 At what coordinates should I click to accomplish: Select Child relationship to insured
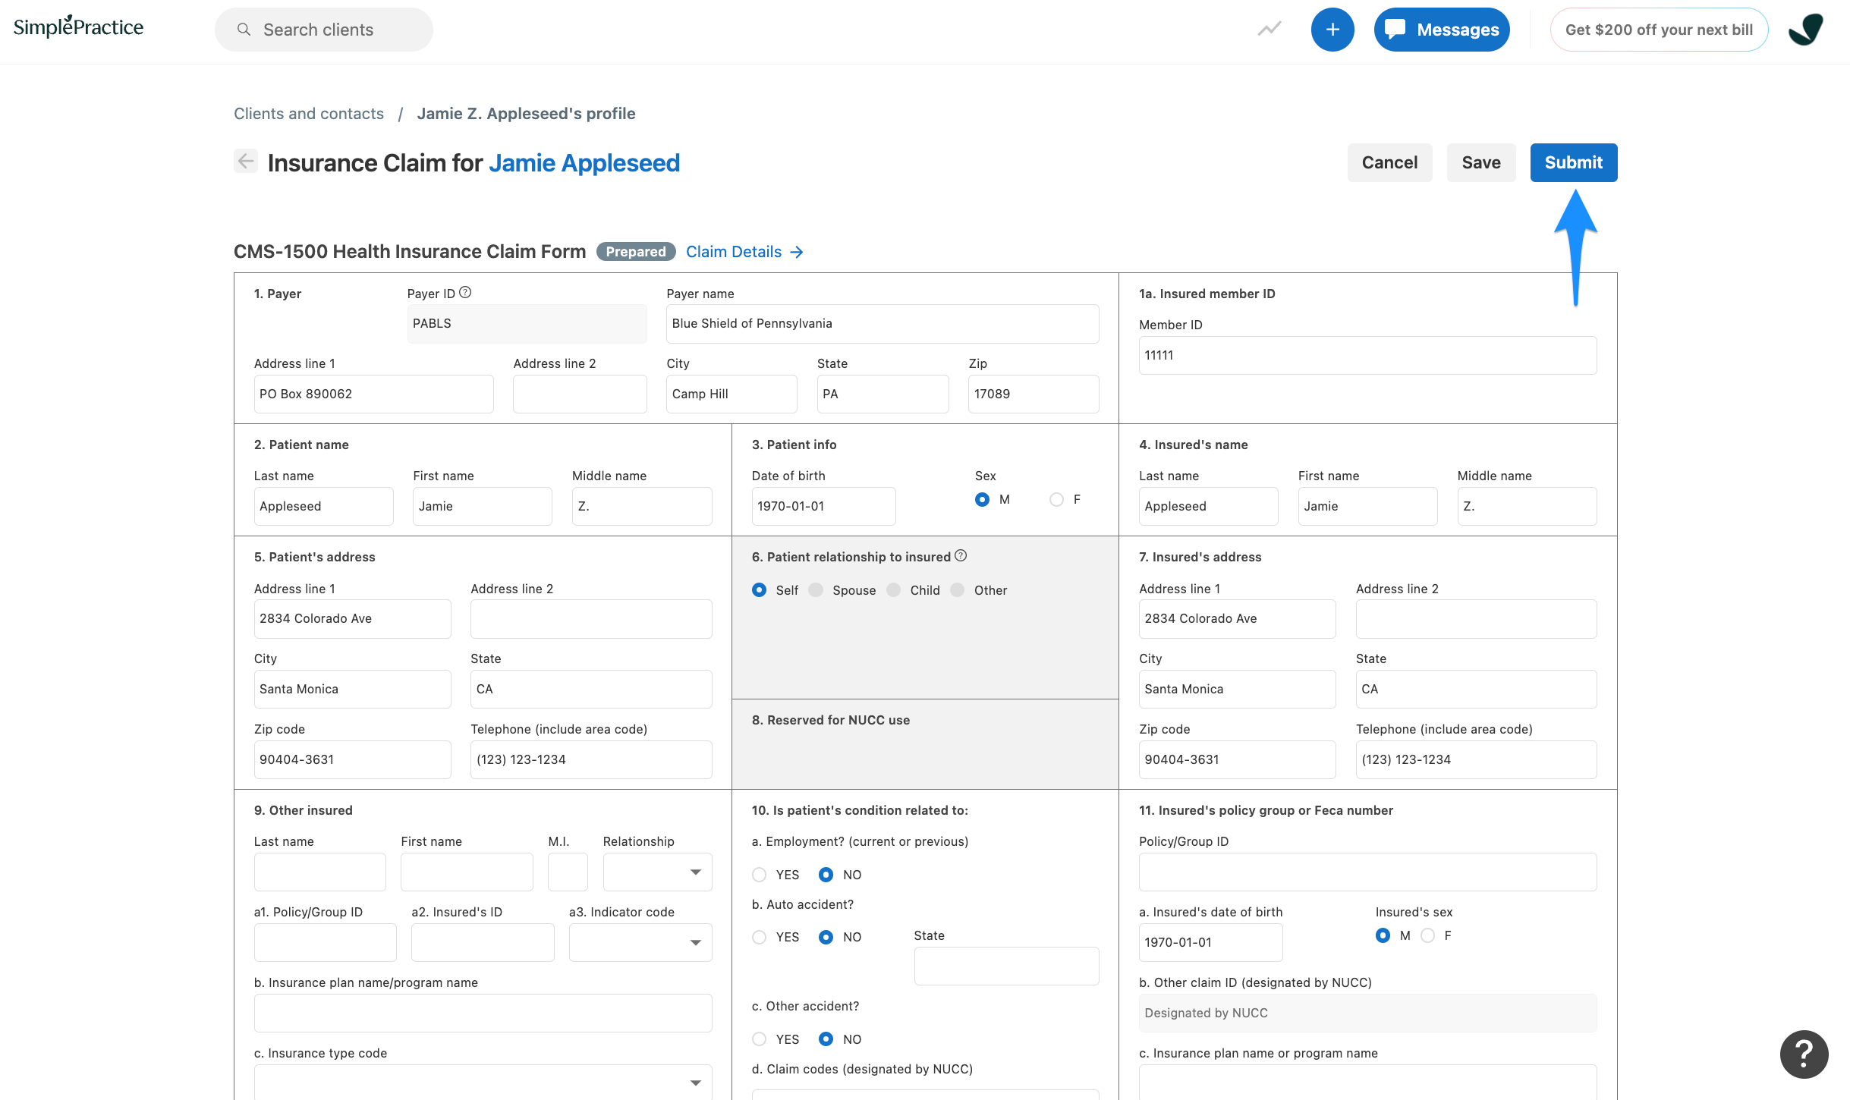point(894,589)
